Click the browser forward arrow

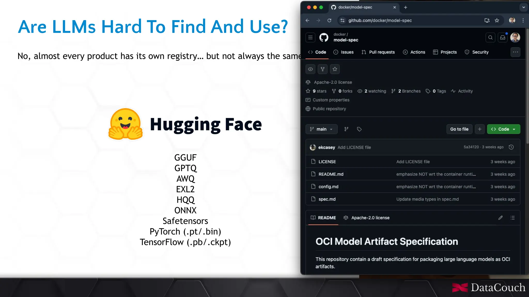tap(318, 20)
